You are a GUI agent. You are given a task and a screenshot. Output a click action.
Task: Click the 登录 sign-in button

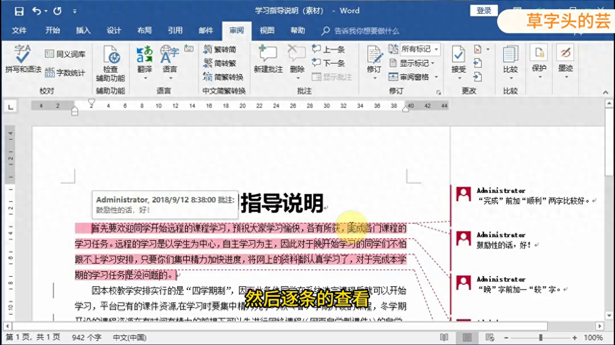[x=484, y=11]
